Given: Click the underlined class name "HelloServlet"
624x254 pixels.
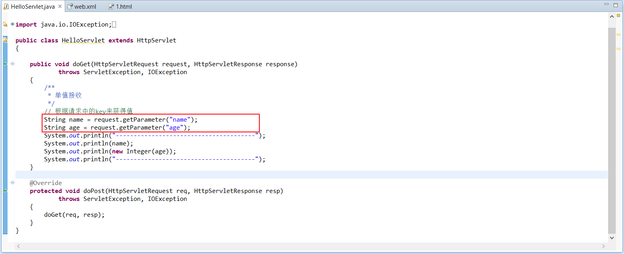Looking at the screenshot, I should (83, 40).
